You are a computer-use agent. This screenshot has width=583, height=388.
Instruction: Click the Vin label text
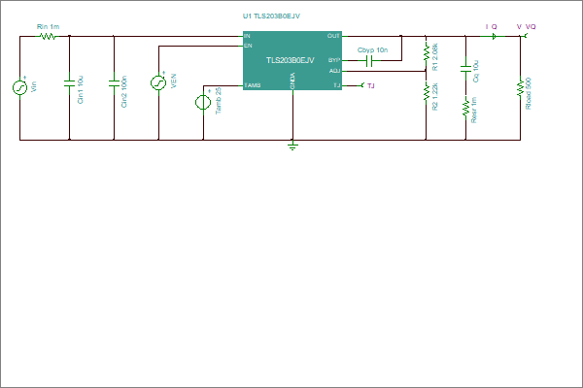34,87
